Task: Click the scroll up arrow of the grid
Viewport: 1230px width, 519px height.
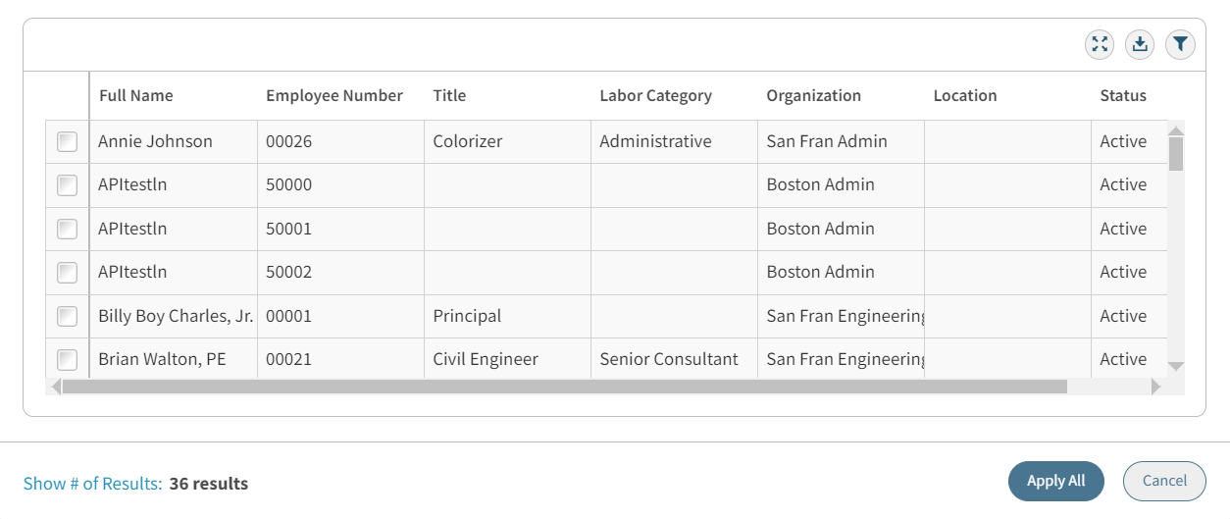Action: (x=1176, y=130)
